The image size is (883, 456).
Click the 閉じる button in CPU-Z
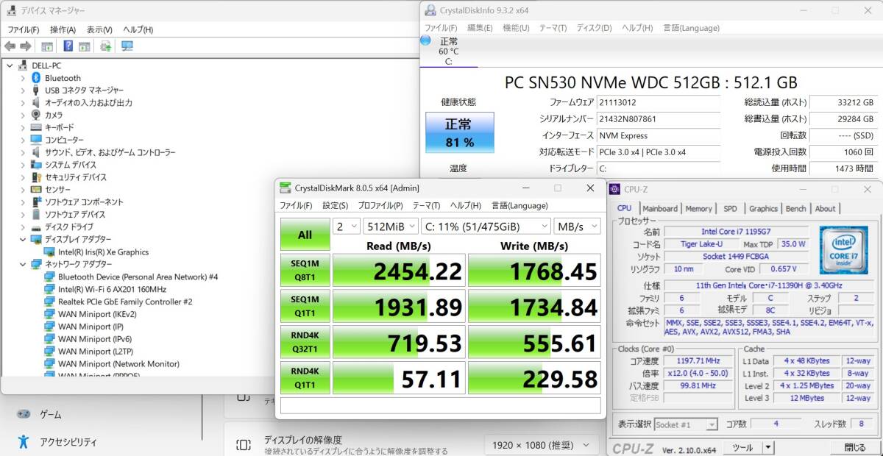click(x=854, y=447)
